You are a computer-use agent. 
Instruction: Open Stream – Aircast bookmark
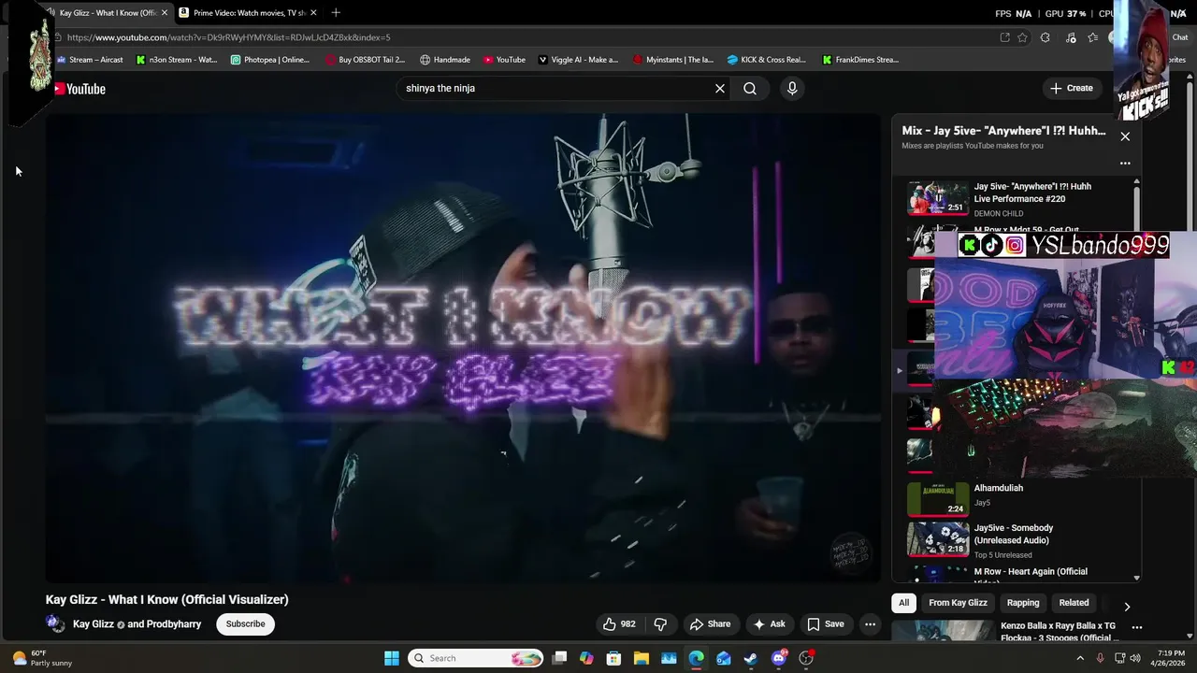coord(90,60)
